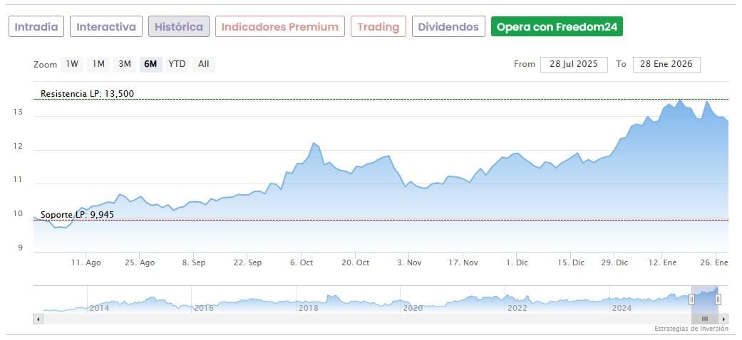Click the navigator scrollbar thumb
The height and width of the screenshot is (340, 742).
705,319
